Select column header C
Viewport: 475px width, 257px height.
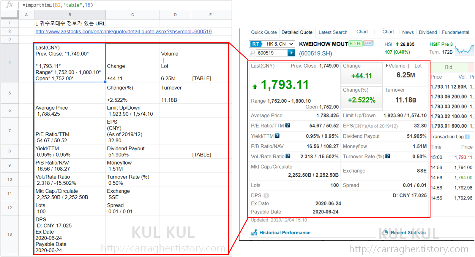click(x=132, y=15)
